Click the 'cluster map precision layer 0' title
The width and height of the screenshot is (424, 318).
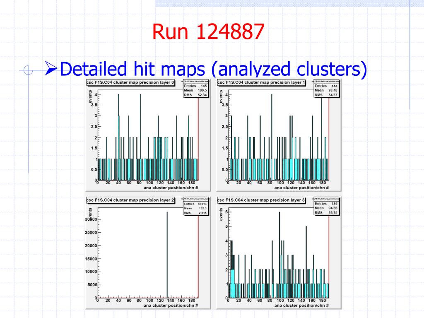(x=130, y=82)
